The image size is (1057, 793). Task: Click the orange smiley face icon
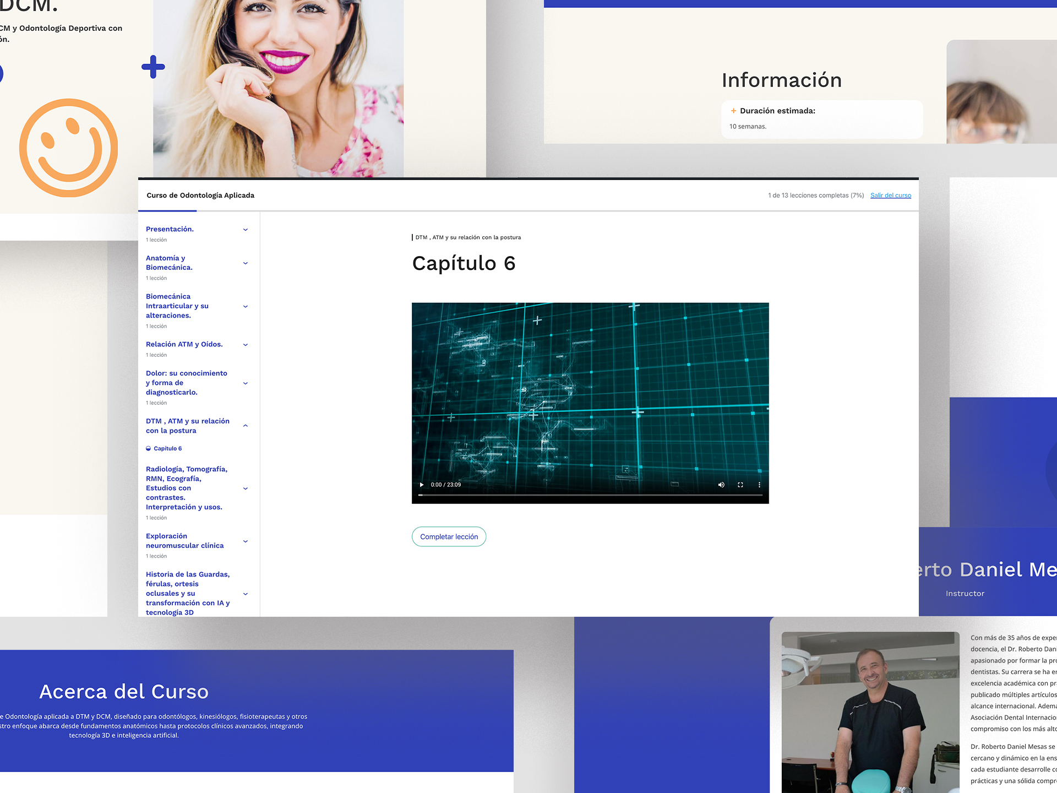click(69, 148)
